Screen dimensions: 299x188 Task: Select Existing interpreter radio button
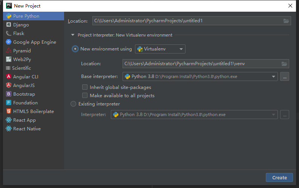73,104
